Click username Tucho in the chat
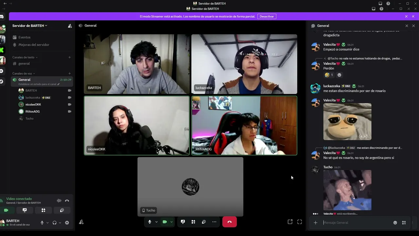This screenshot has width=419, height=236. [x=328, y=167]
